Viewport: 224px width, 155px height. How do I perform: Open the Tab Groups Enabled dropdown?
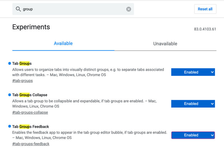(x=193, y=72)
